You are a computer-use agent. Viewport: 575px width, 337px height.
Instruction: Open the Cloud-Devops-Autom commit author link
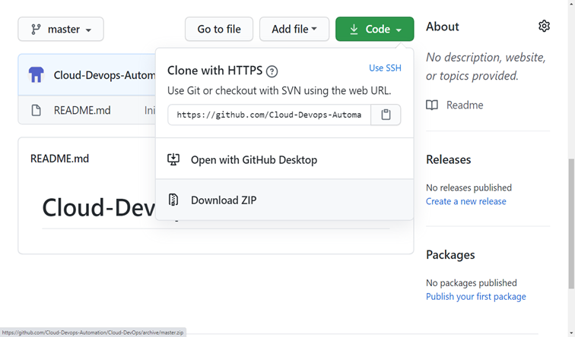coord(104,75)
